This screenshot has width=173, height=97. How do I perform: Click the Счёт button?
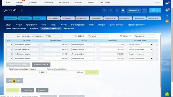click(154, 10)
